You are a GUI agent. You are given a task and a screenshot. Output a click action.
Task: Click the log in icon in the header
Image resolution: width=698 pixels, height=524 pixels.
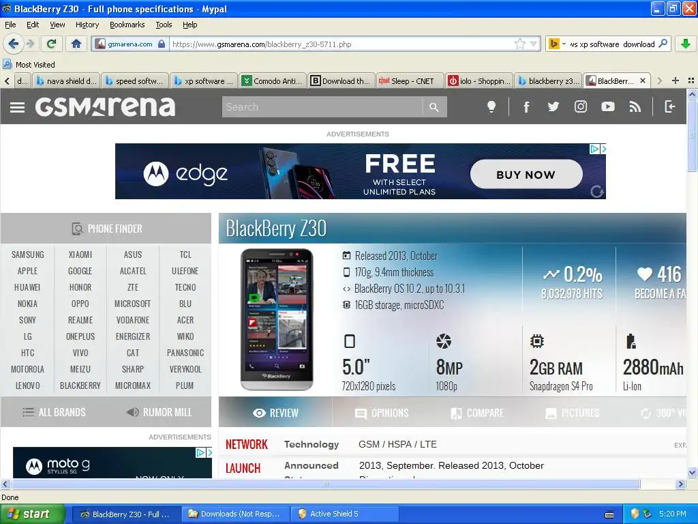[670, 106]
